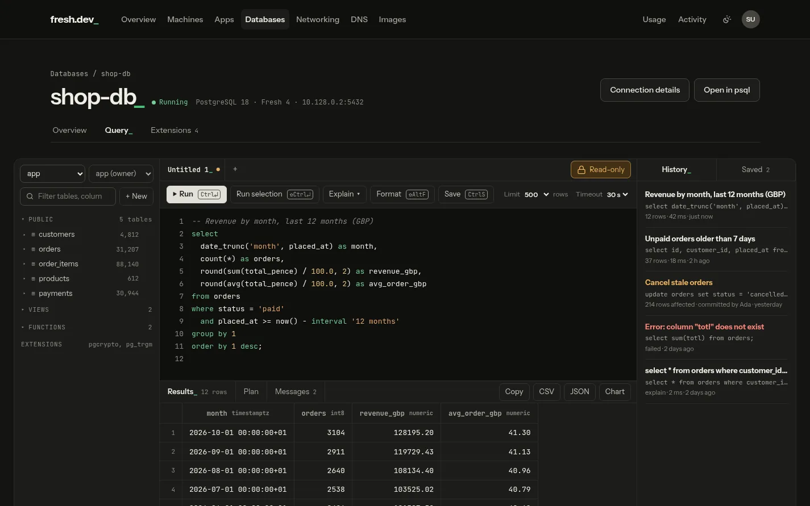Image resolution: width=810 pixels, height=506 pixels.
Task: Open the Activity page
Action: pos(692,19)
